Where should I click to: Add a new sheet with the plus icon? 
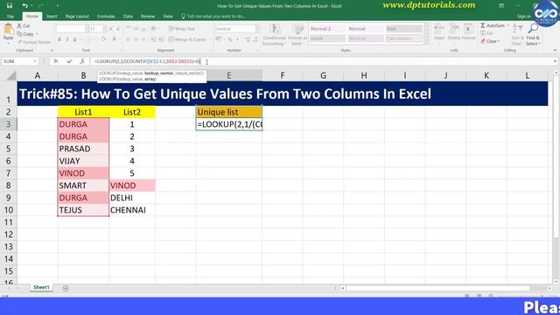[x=66, y=288]
